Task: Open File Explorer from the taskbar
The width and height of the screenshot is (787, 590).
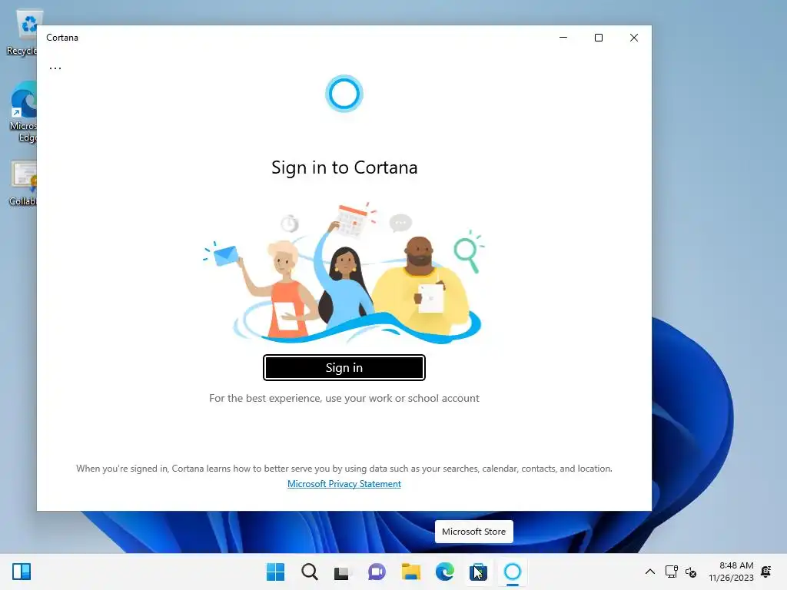Action: 410,572
